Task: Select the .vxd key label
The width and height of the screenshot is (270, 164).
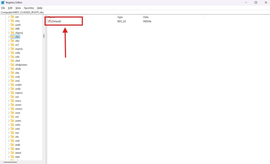Action: tap(17, 141)
